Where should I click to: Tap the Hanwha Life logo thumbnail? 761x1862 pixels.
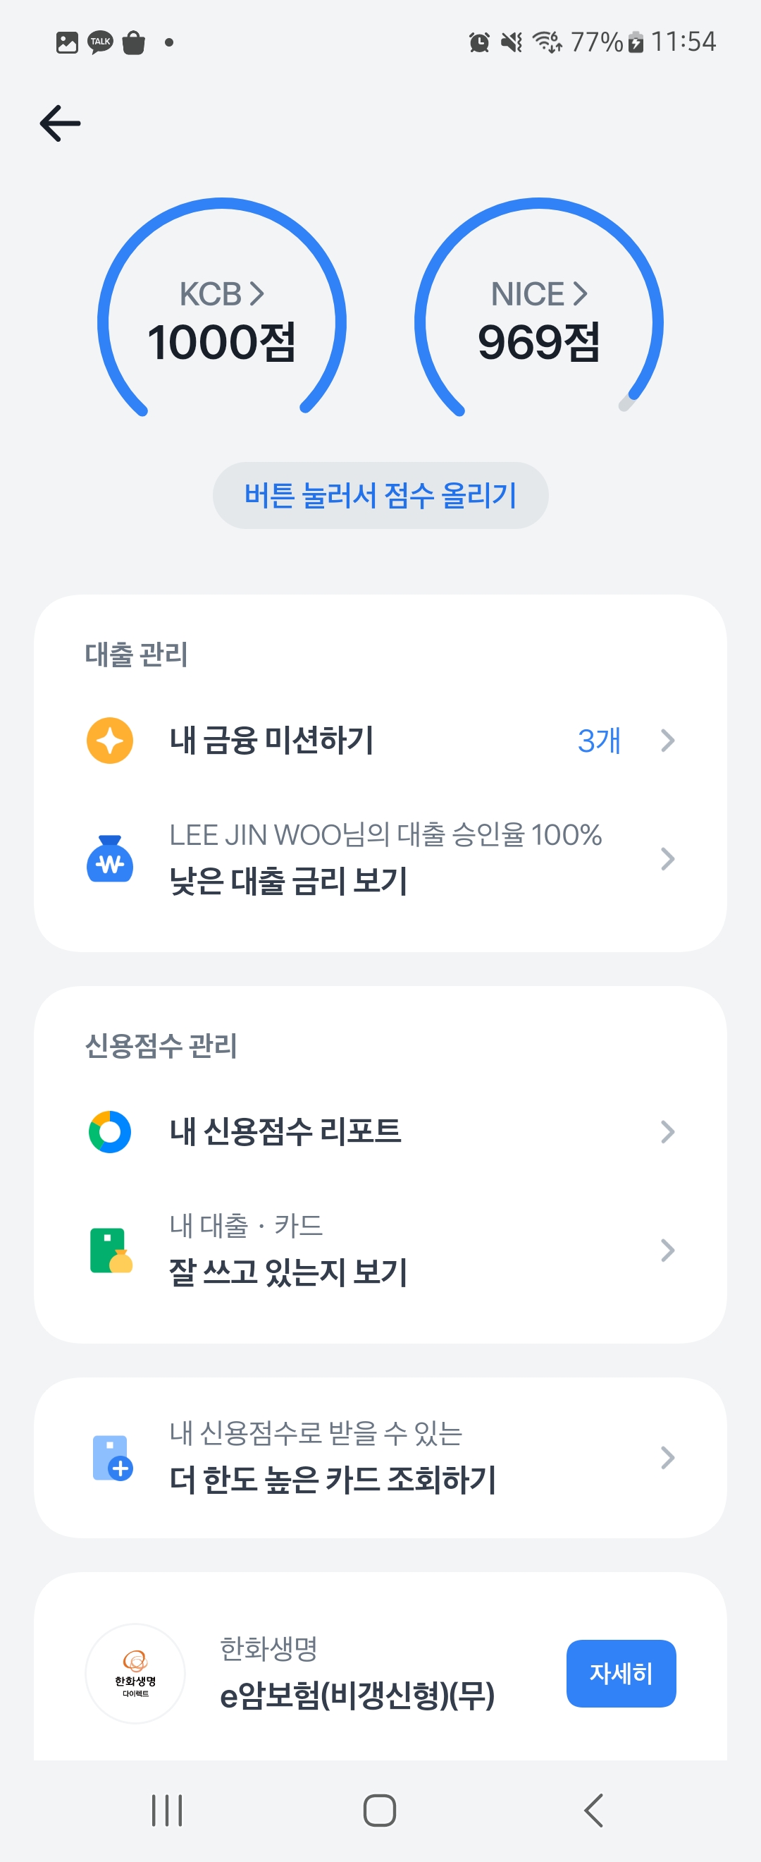click(136, 1672)
